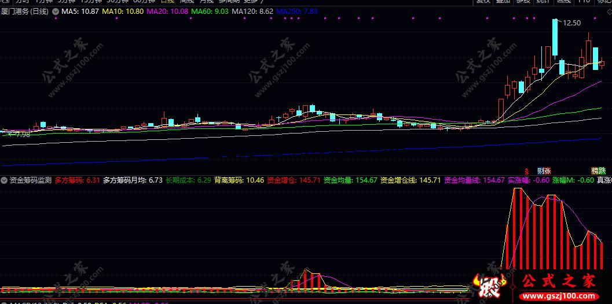The image size is (612, 304).
Task: Click the 财 info marker on chart
Action: (541, 170)
